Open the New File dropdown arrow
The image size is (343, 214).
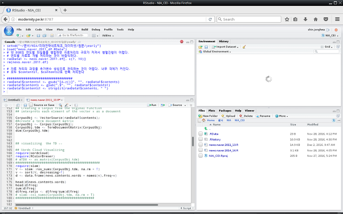click(x=23, y=36)
